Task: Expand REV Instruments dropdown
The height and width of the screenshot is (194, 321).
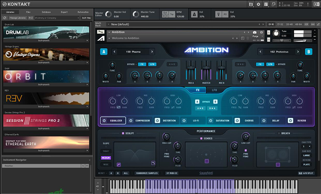Action: click(x=87, y=106)
